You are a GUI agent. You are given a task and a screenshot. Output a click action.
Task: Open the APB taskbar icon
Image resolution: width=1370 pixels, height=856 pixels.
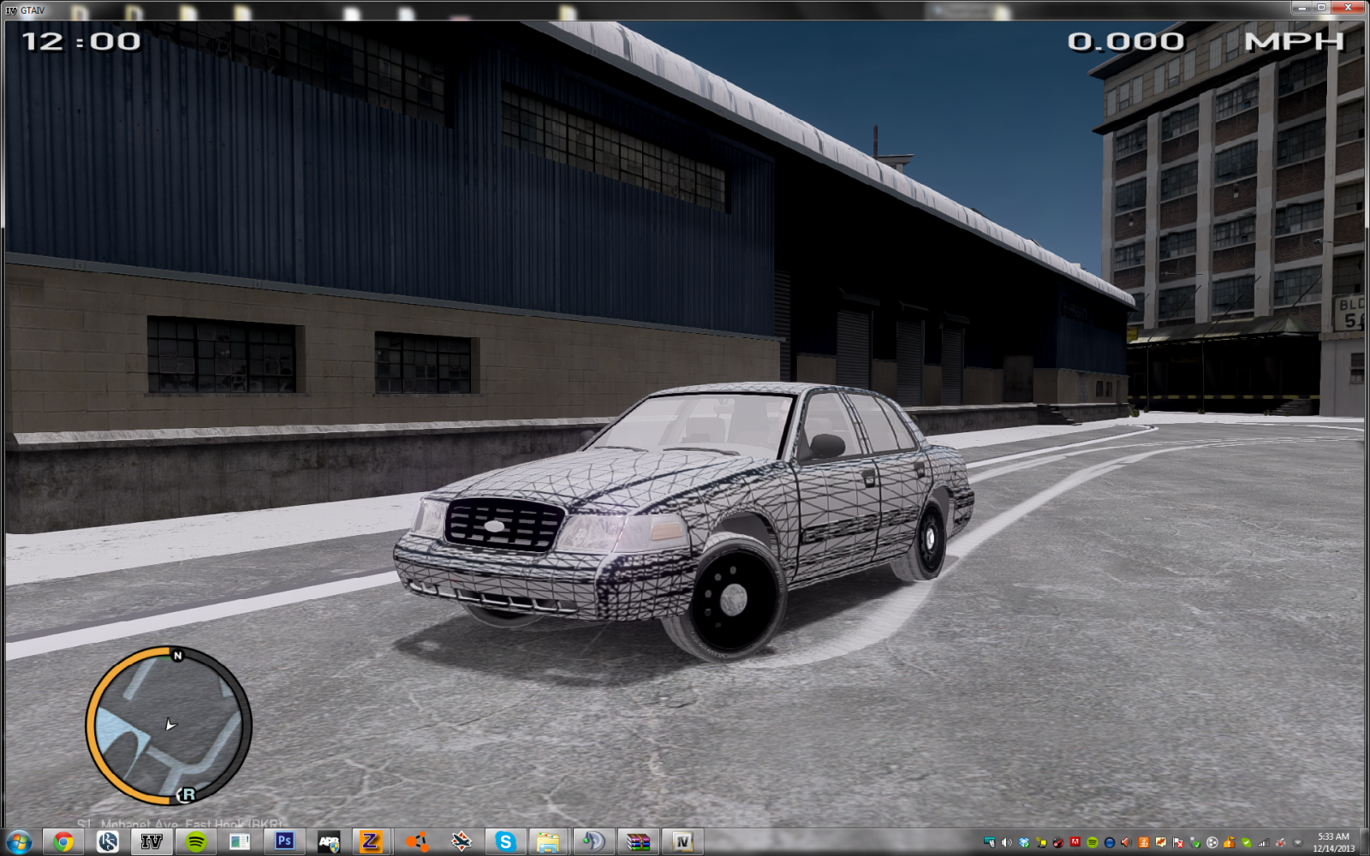click(x=329, y=841)
